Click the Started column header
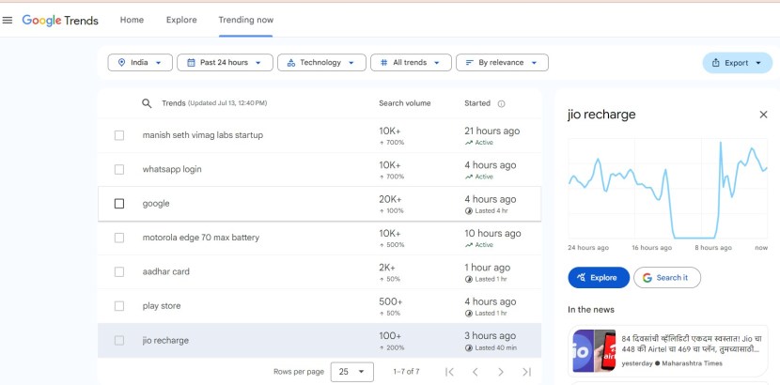 point(477,103)
